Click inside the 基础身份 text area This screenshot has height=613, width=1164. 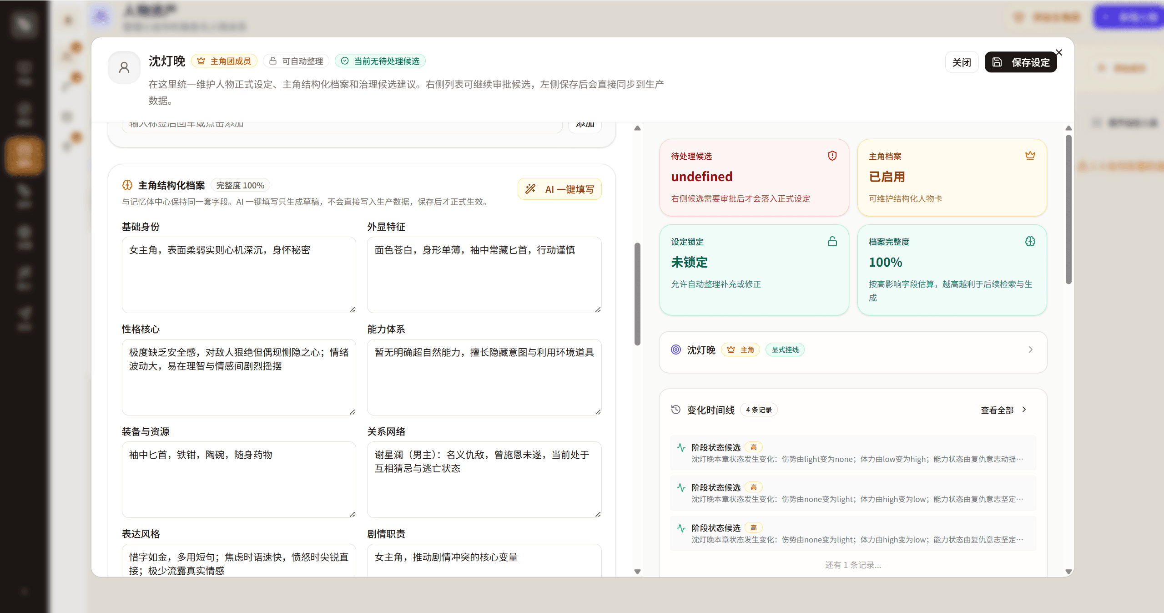coord(238,273)
